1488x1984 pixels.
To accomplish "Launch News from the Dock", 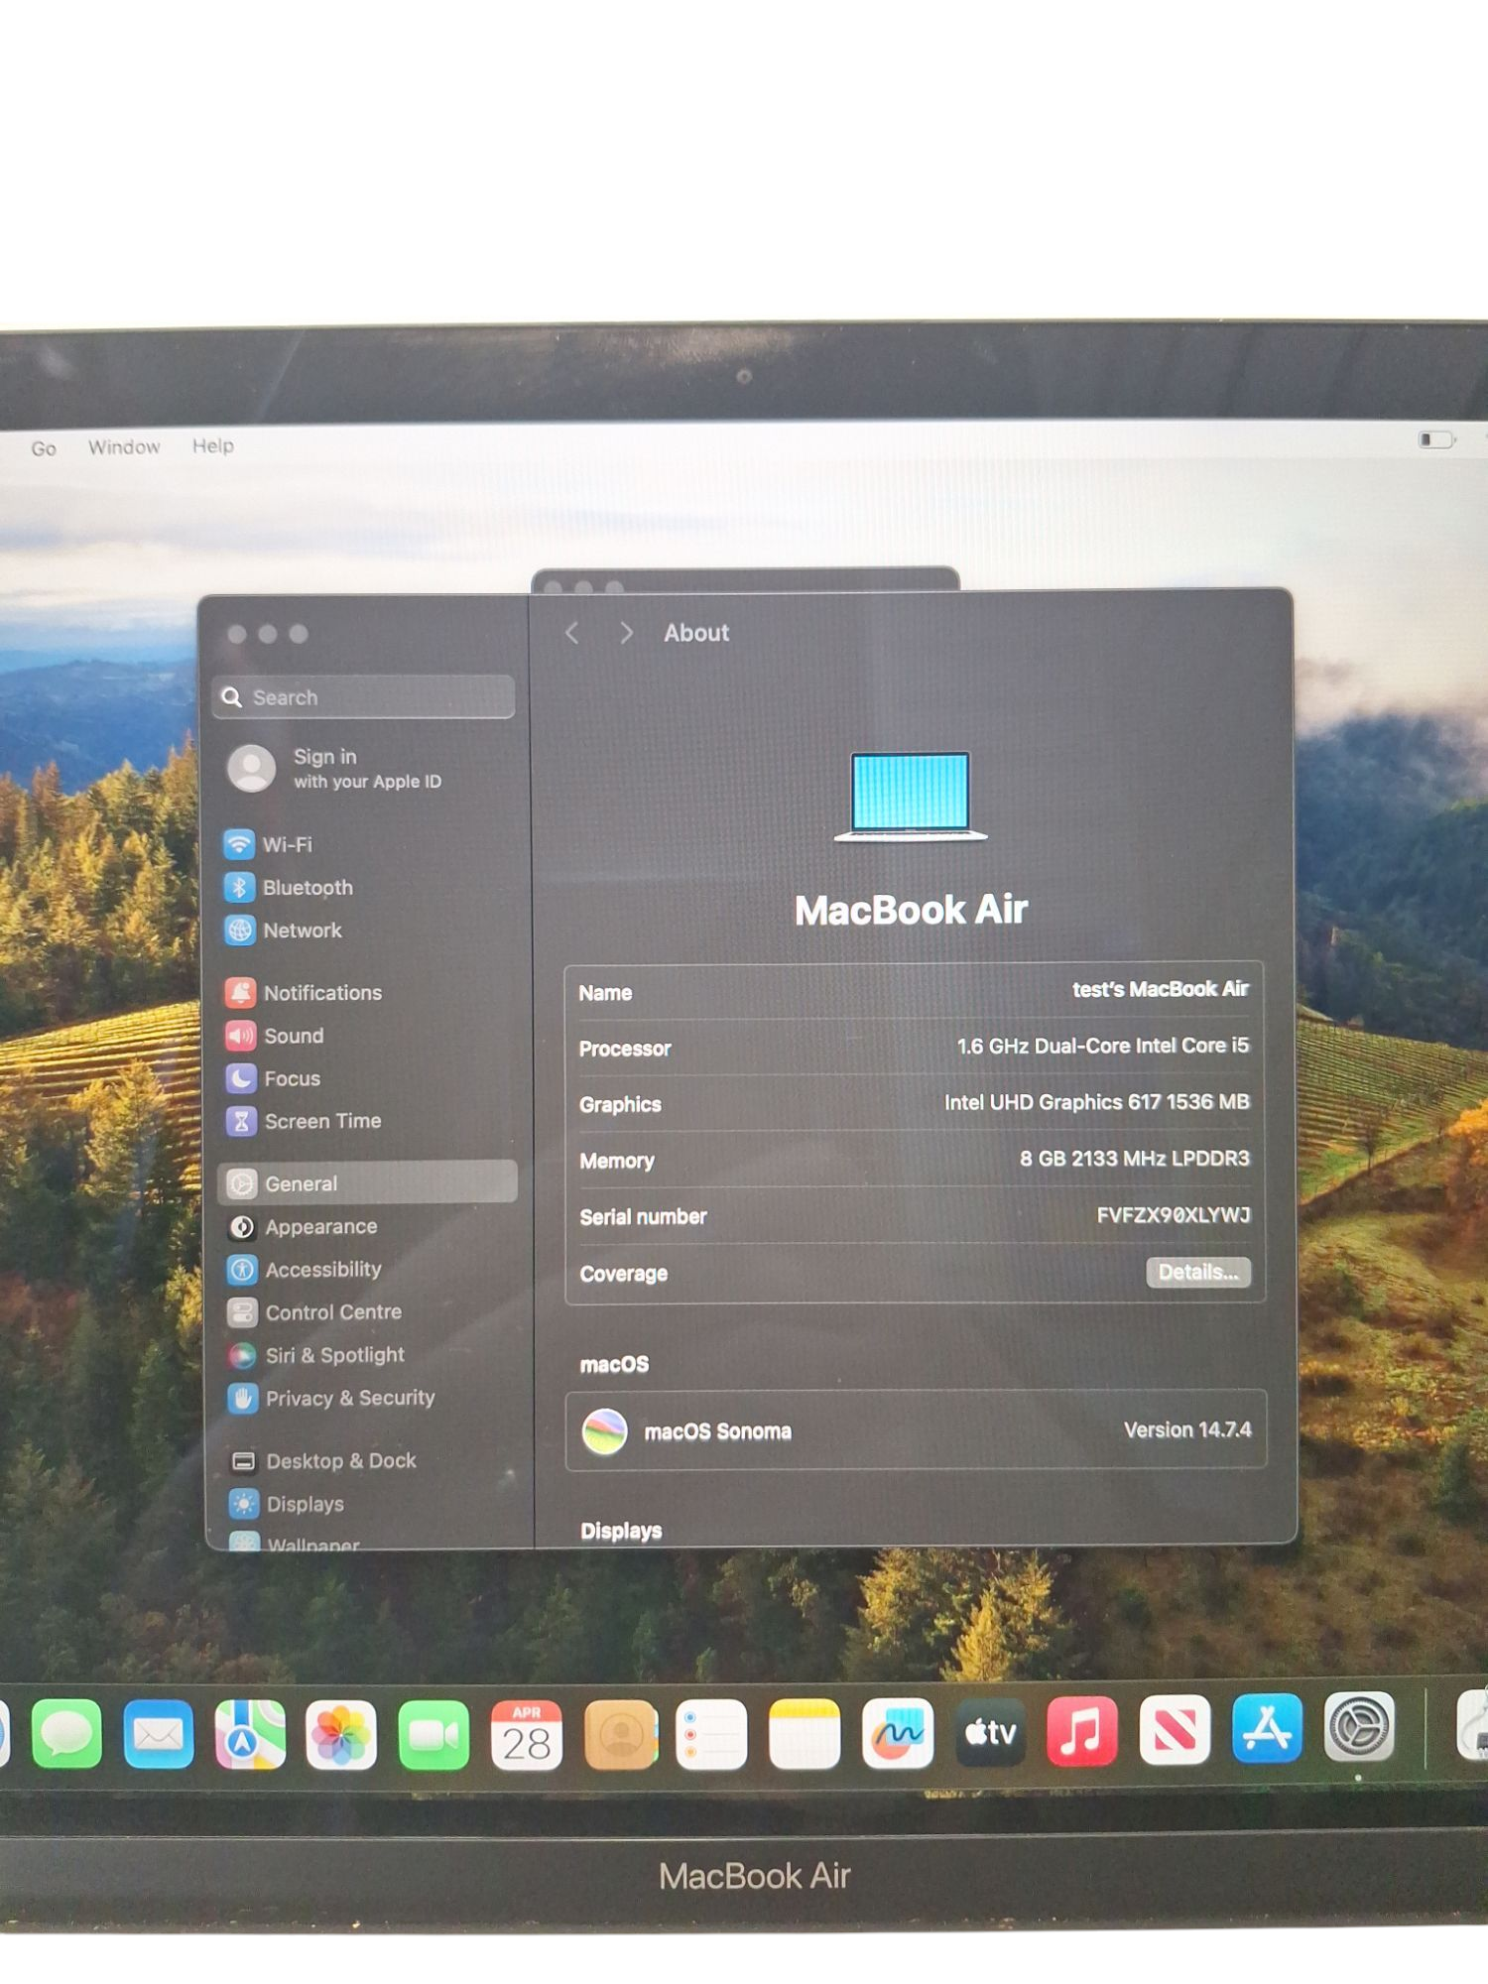I will click(x=1175, y=1730).
